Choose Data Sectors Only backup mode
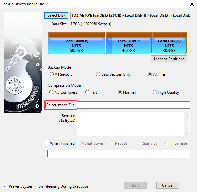 point(98,74)
